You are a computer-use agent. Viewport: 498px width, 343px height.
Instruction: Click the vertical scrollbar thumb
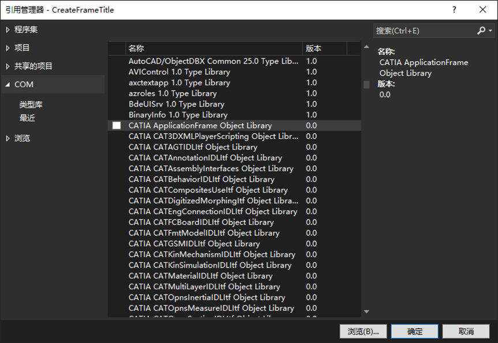[x=366, y=84]
